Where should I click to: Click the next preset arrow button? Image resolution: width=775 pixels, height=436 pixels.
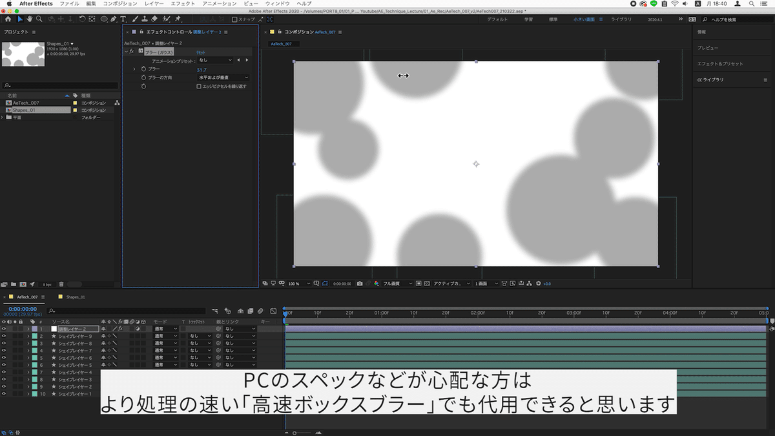[246, 60]
